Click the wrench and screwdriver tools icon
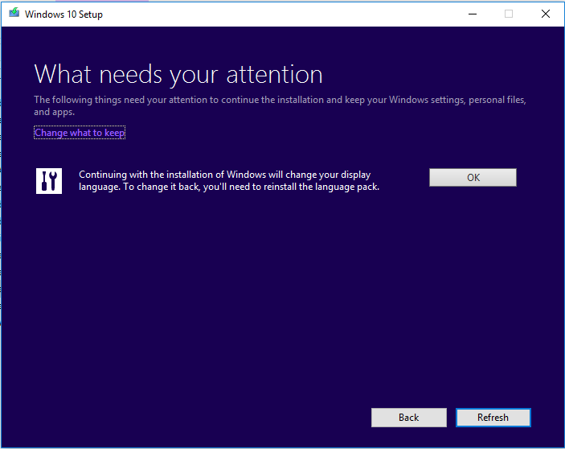565x449 pixels. pos(49,181)
